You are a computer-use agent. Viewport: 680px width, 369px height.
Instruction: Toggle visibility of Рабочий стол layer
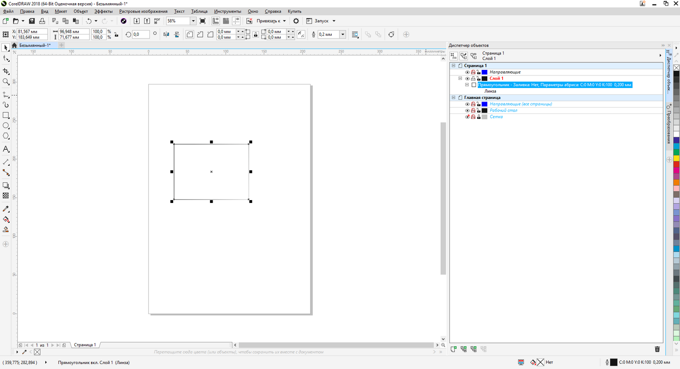467,110
